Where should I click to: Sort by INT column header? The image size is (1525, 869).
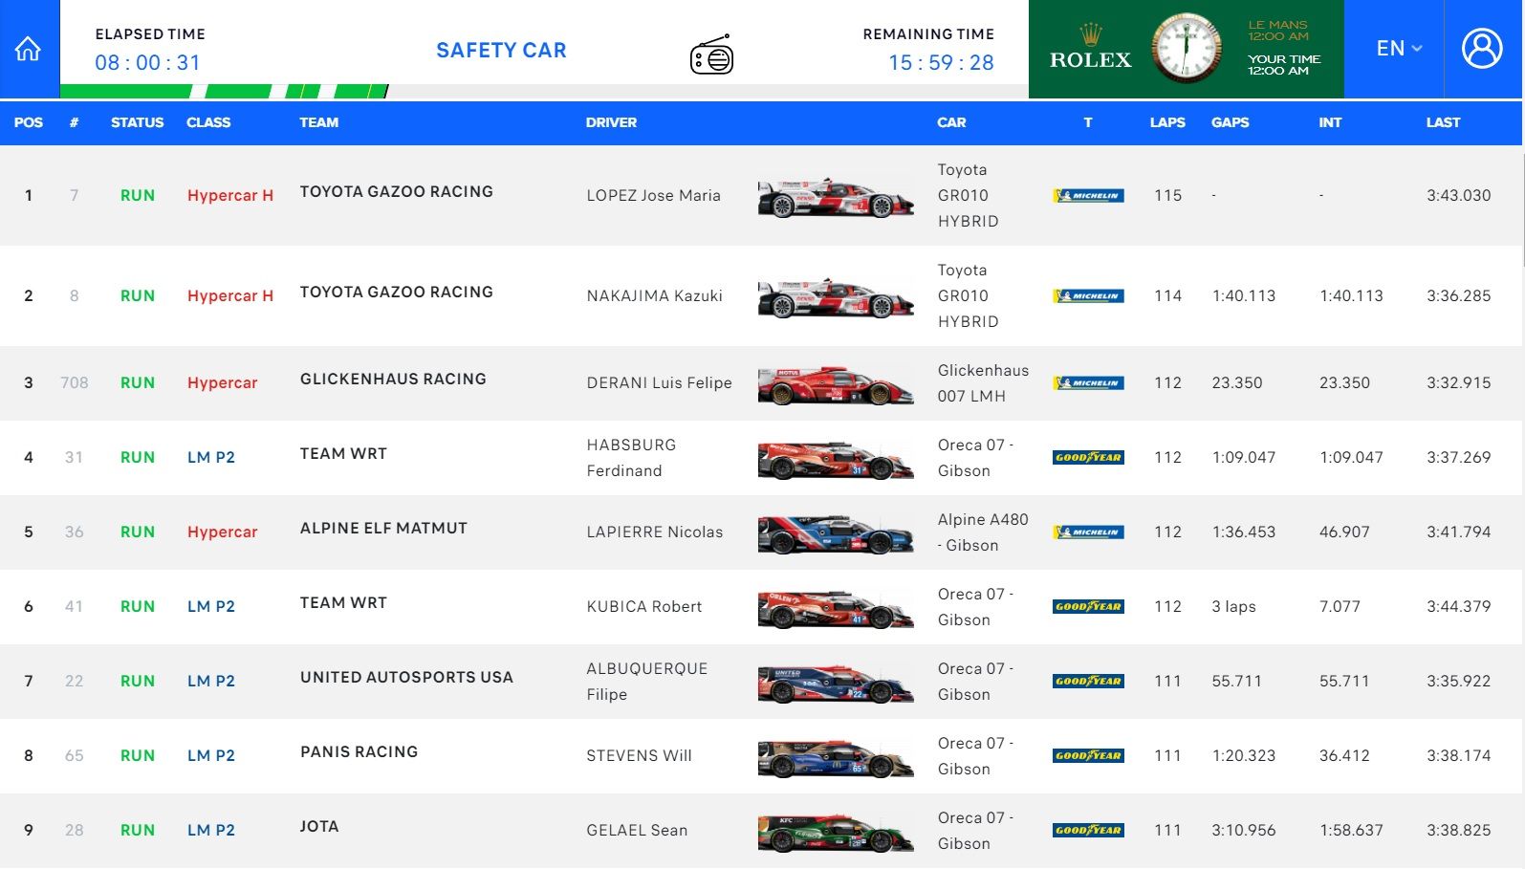pyautogui.click(x=1330, y=122)
